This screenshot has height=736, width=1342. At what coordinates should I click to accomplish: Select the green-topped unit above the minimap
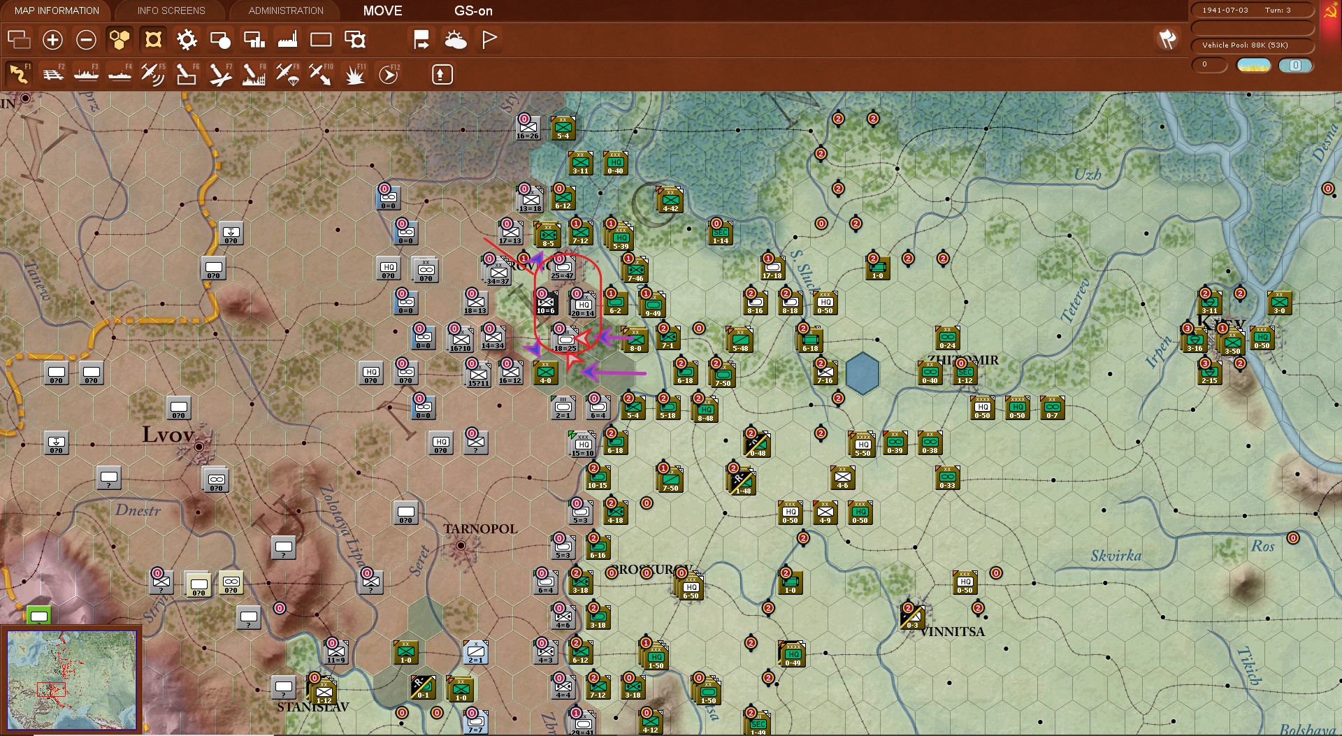tap(39, 616)
